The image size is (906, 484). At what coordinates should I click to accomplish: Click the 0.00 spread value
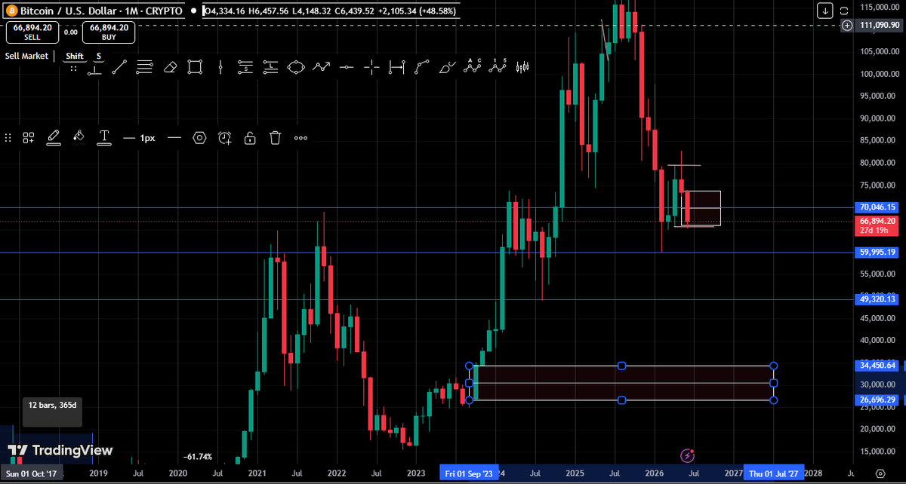pyautogui.click(x=70, y=32)
